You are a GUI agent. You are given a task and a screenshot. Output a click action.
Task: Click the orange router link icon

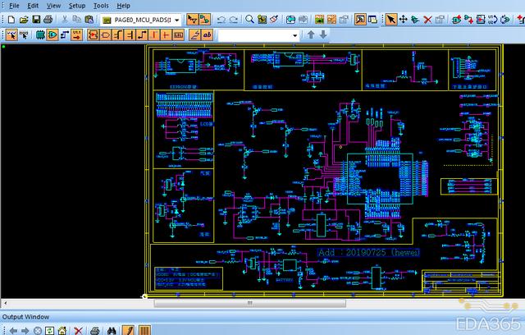click(x=331, y=20)
